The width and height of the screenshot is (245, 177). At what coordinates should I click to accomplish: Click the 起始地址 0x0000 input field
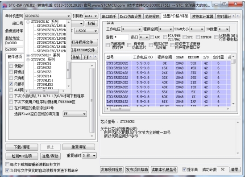click(14, 43)
